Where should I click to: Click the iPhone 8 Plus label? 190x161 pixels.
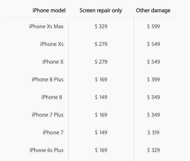(48, 79)
